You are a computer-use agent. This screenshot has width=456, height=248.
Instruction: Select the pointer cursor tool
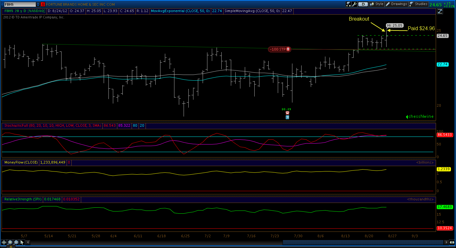(x=22, y=242)
